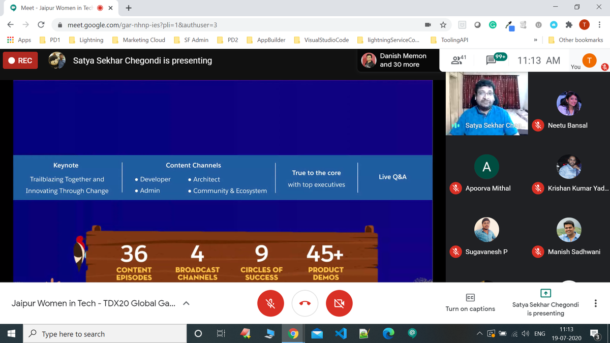The height and width of the screenshot is (343, 610).
Task: Show participants list (41 people)
Action: 460,60
